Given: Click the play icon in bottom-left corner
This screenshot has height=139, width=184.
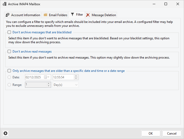Looking at the screenshot, I should (5, 133).
